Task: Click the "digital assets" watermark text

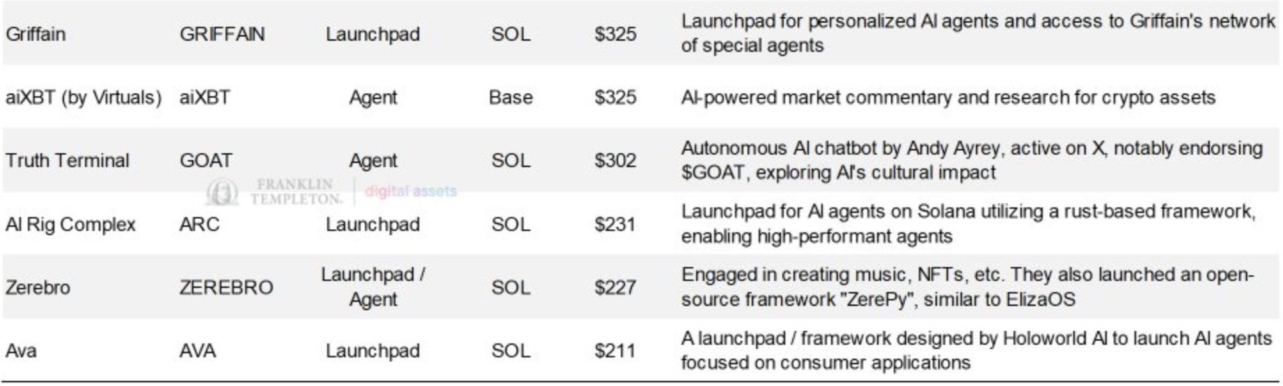Action: click(x=410, y=192)
